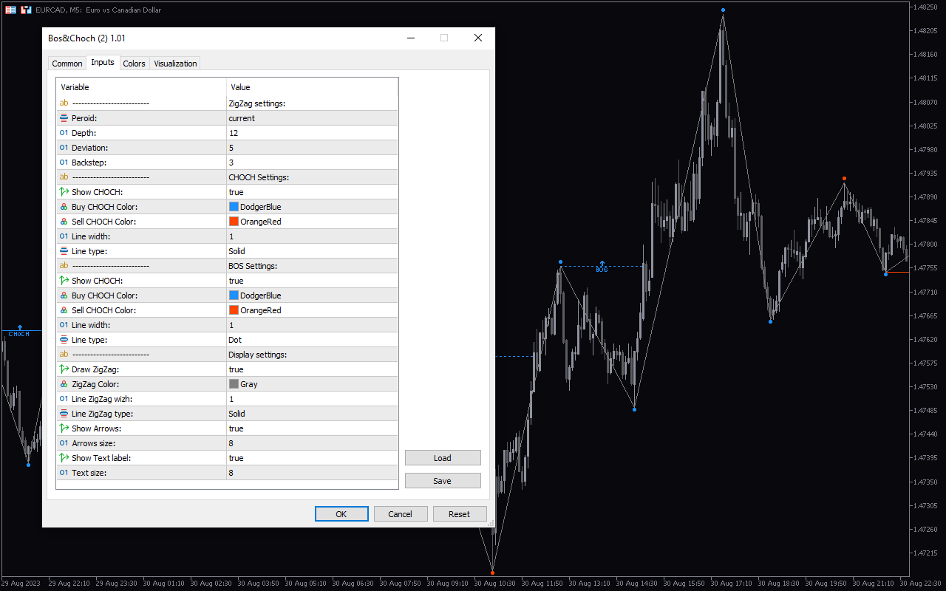Toggle the Draw ZigZag true value
The image size is (946, 591).
pyautogui.click(x=312, y=369)
